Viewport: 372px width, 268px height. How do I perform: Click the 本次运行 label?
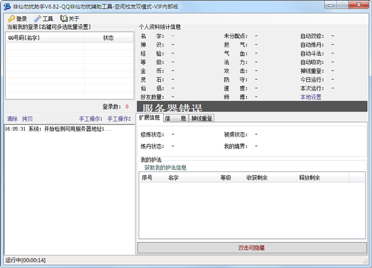pos(312,89)
